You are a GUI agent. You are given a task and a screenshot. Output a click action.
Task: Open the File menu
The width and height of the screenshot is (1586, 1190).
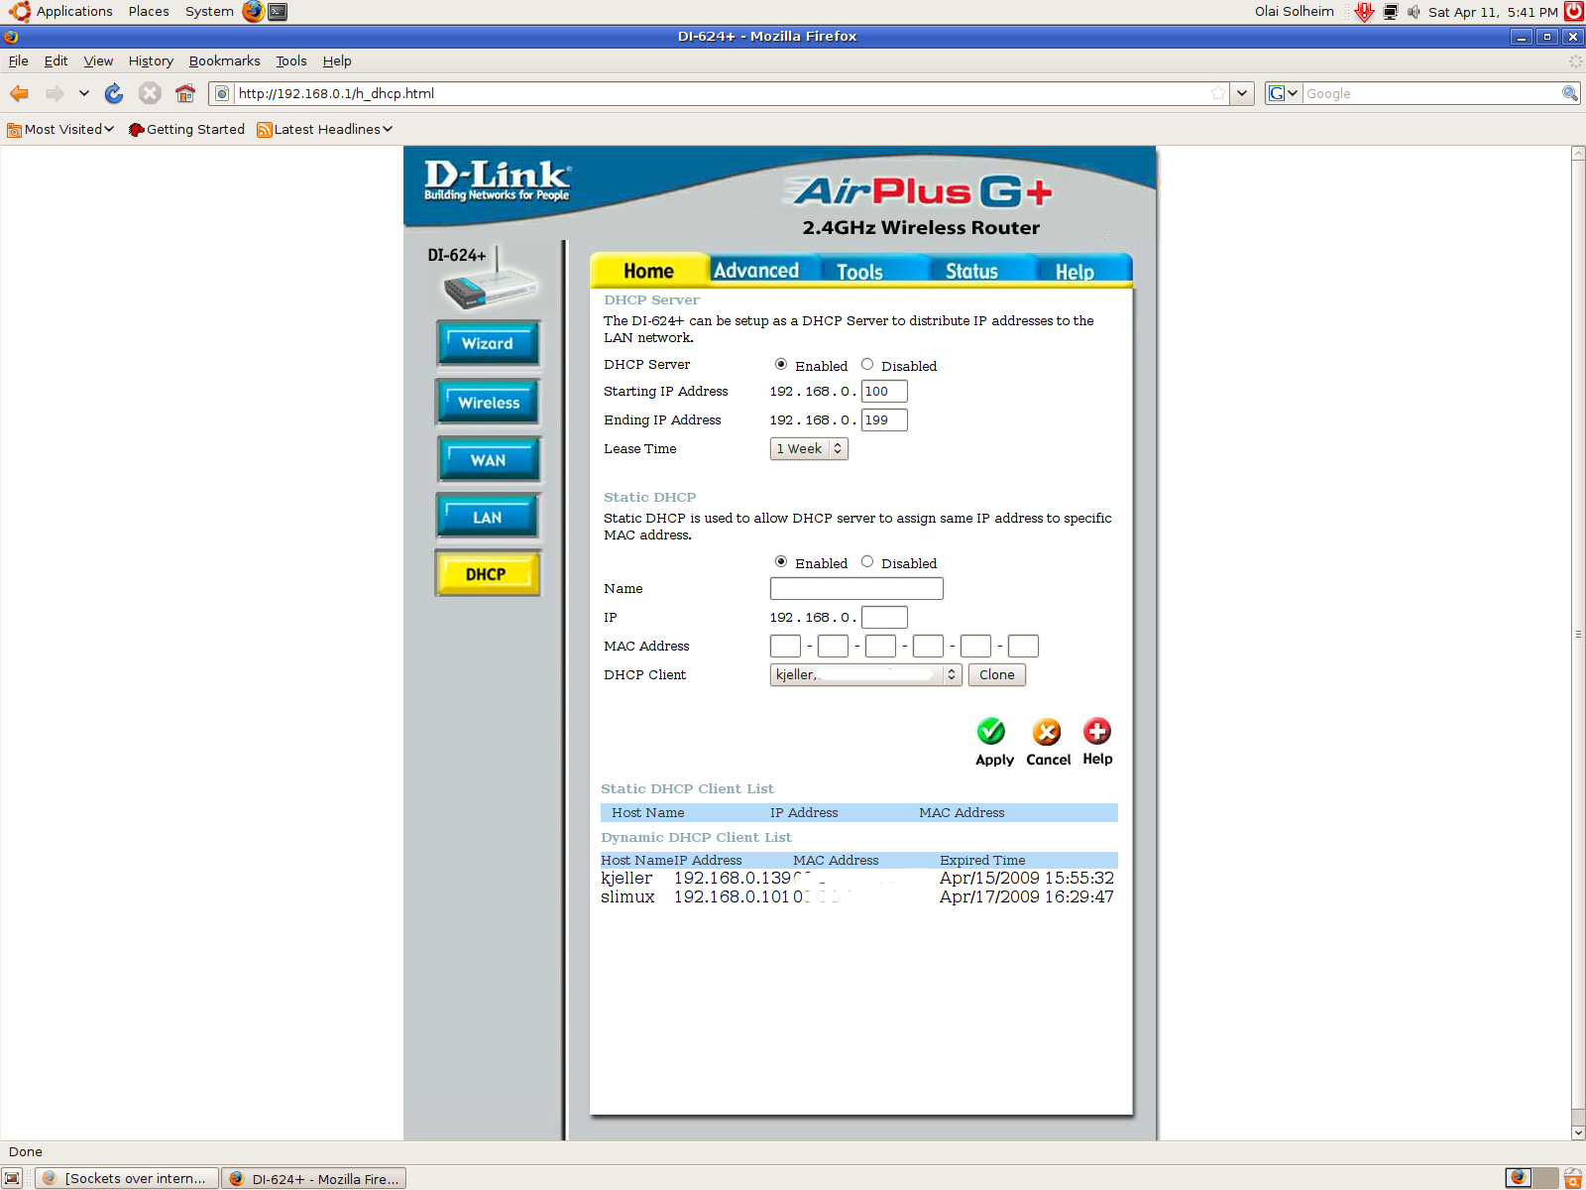19,60
